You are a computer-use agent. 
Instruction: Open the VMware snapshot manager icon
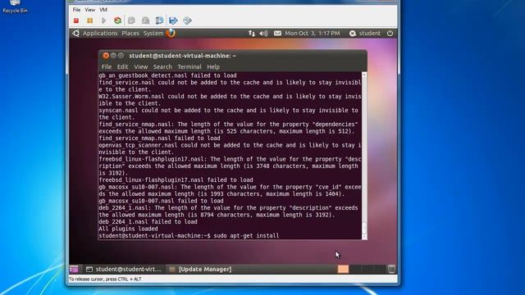pyautogui.click(x=159, y=20)
